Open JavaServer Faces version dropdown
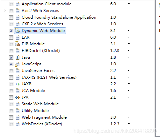Image resolution: width=160 pixels, height=137 pixels. [129, 70]
